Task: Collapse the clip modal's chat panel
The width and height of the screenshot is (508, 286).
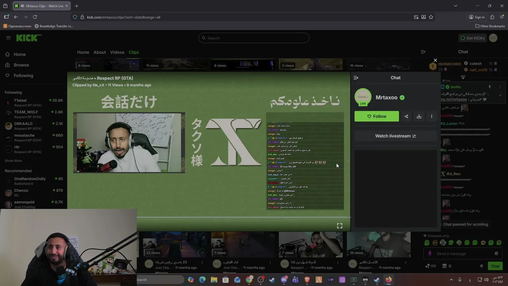Action: tap(356, 78)
